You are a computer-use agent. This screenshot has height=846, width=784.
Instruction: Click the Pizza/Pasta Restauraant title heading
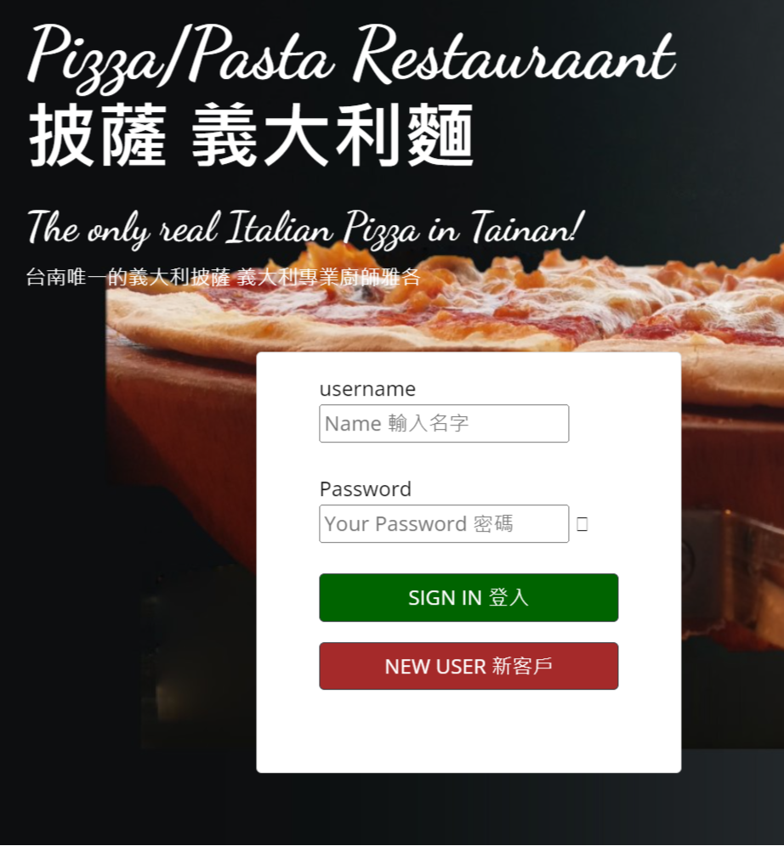click(x=351, y=57)
